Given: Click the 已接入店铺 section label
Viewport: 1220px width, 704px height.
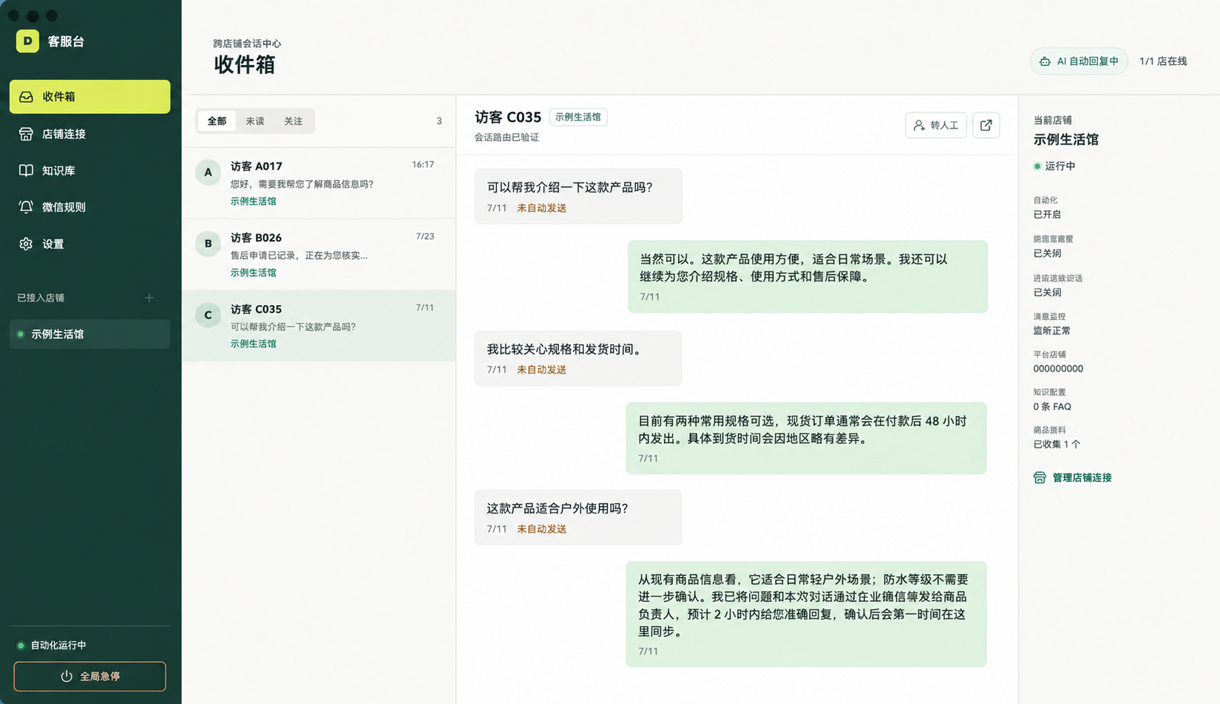Looking at the screenshot, I should coord(41,298).
